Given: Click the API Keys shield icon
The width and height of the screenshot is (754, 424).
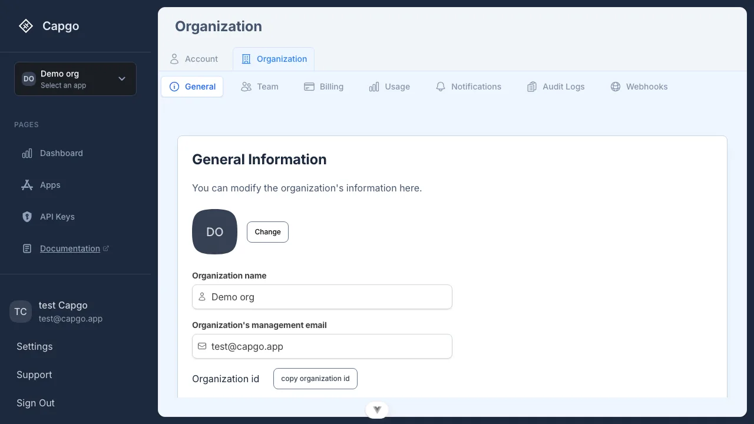Looking at the screenshot, I should [27, 217].
